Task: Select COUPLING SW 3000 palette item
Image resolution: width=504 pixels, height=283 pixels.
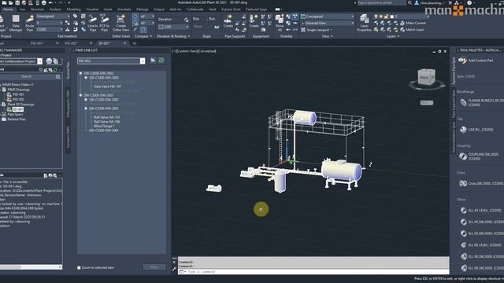Action: pos(480,156)
